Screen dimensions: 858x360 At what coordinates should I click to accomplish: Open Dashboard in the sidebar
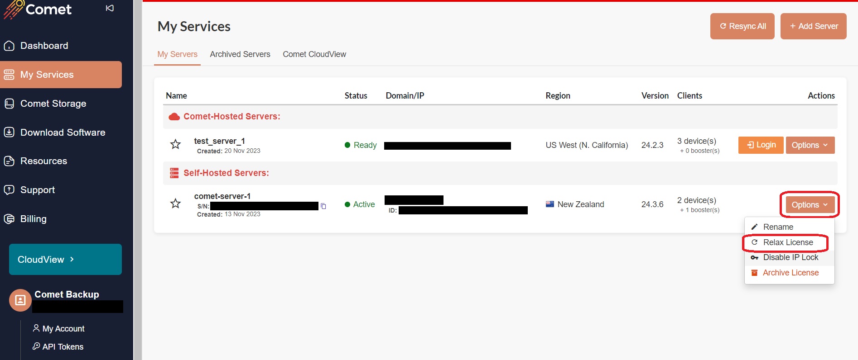tap(61, 46)
